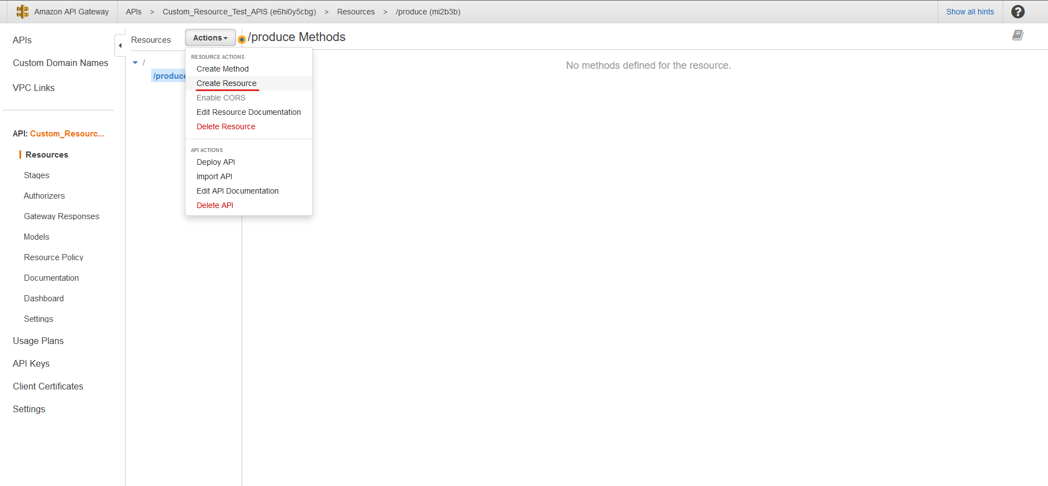1048x486 pixels.
Task: Collapse the root / resource tree arrow
Action: [x=135, y=63]
